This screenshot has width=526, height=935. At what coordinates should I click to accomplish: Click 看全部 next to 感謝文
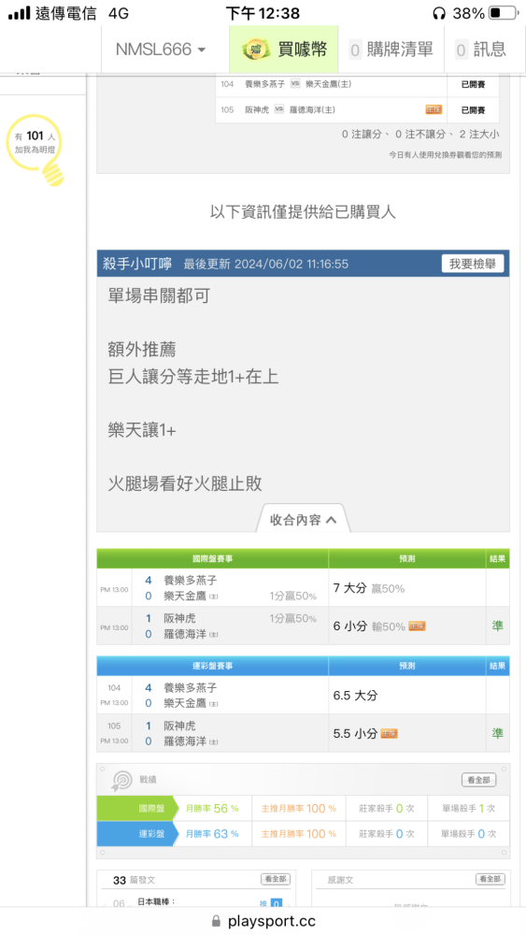coord(490,879)
